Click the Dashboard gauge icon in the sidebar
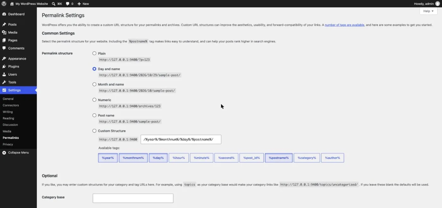Screen dimensions: 442x208 [x=4, y=14]
